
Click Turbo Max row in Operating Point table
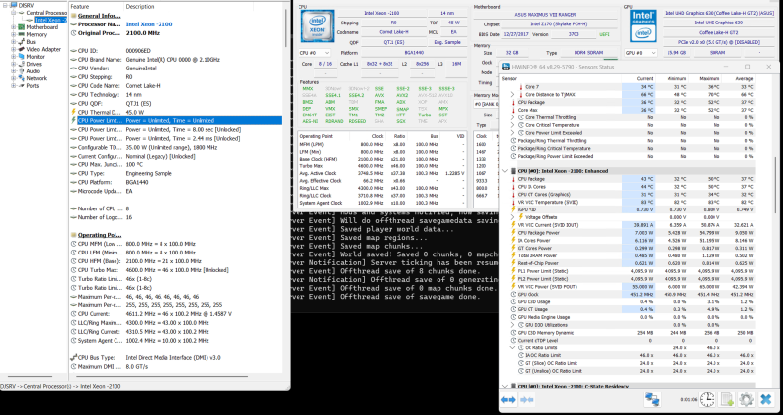pyautogui.click(x=382, y=166)
